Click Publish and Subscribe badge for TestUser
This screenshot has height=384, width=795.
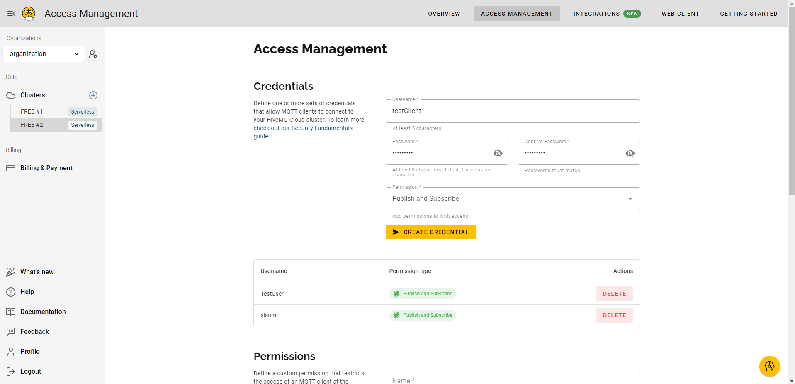[423, 294]
